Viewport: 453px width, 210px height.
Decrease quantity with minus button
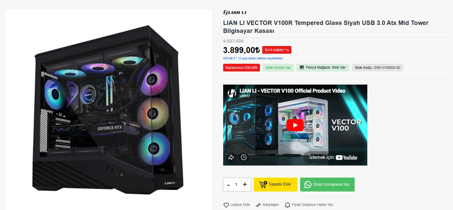(x=228, y=185)
